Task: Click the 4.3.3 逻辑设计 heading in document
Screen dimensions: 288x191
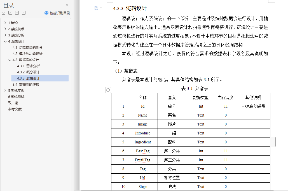Action: coord(130,8)
